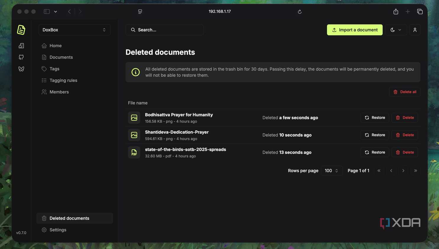Restore Shantideva-Dedication-Prayer document
This screenshot has width=439, height=249.
[x=375, y=135]
